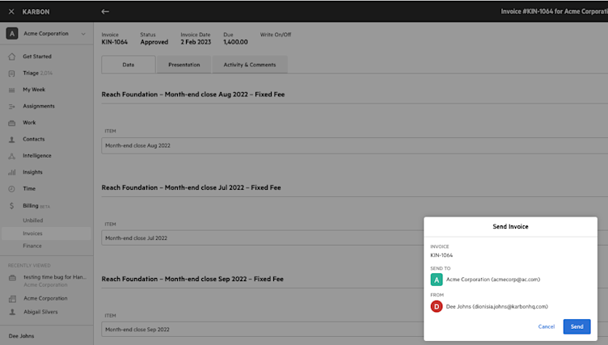Select Get Started in the sidebar
Image resolution: width=608 pixels, height=345 pixels.
pos(37,57)
